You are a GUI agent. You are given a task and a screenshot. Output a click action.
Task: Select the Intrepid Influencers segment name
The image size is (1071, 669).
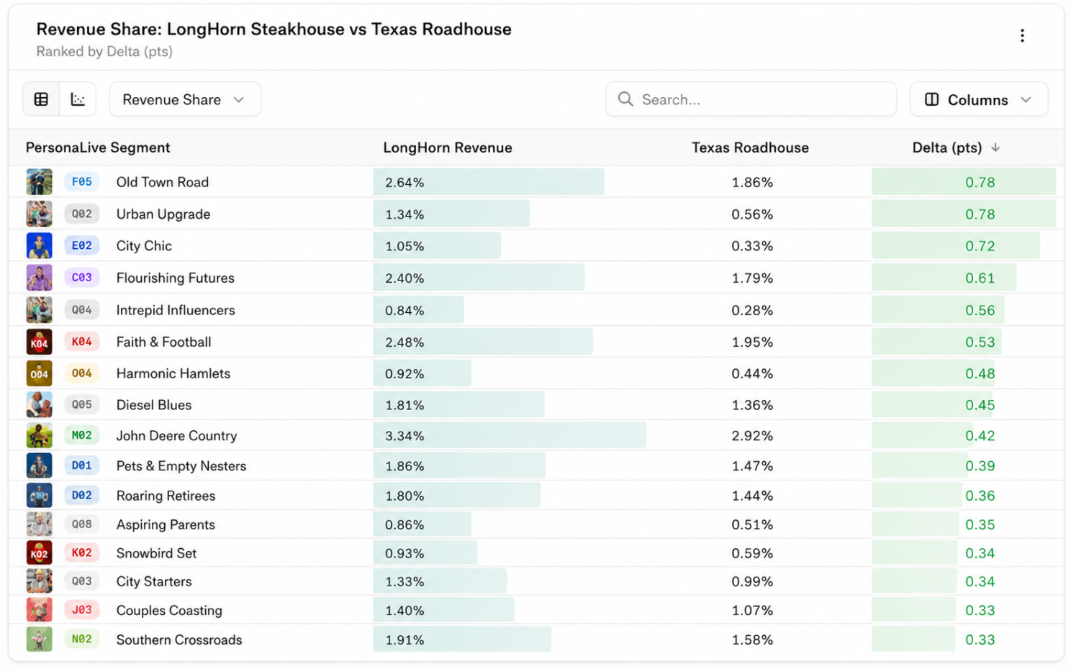(x=176, y=310)
